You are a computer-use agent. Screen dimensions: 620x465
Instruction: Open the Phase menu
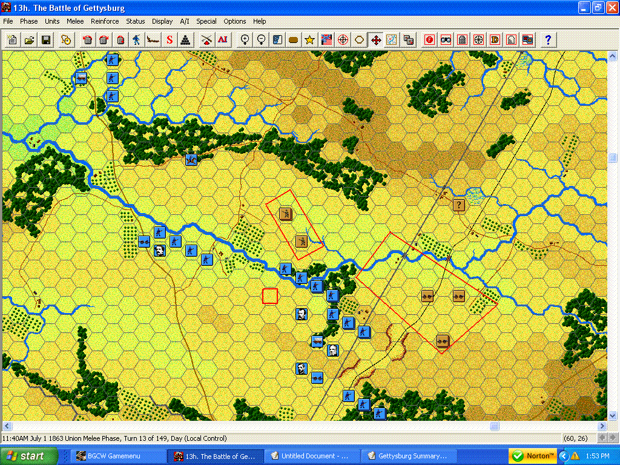coord(29,21)
